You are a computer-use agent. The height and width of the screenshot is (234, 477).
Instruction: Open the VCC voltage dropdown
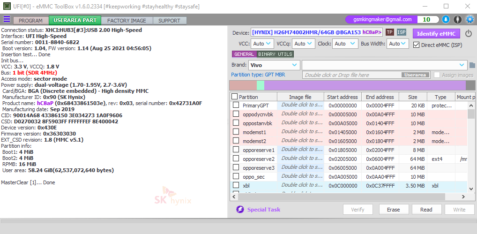pos(262,44)
